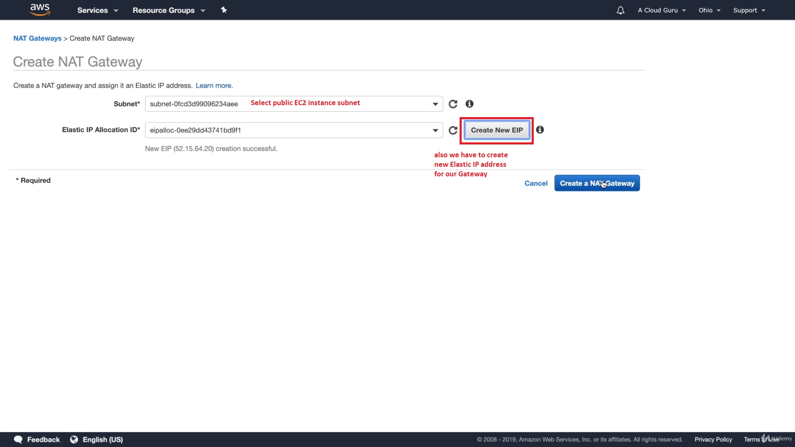Click the Cancel link
This screenshot has height=447, width=795.
[536, 183]
